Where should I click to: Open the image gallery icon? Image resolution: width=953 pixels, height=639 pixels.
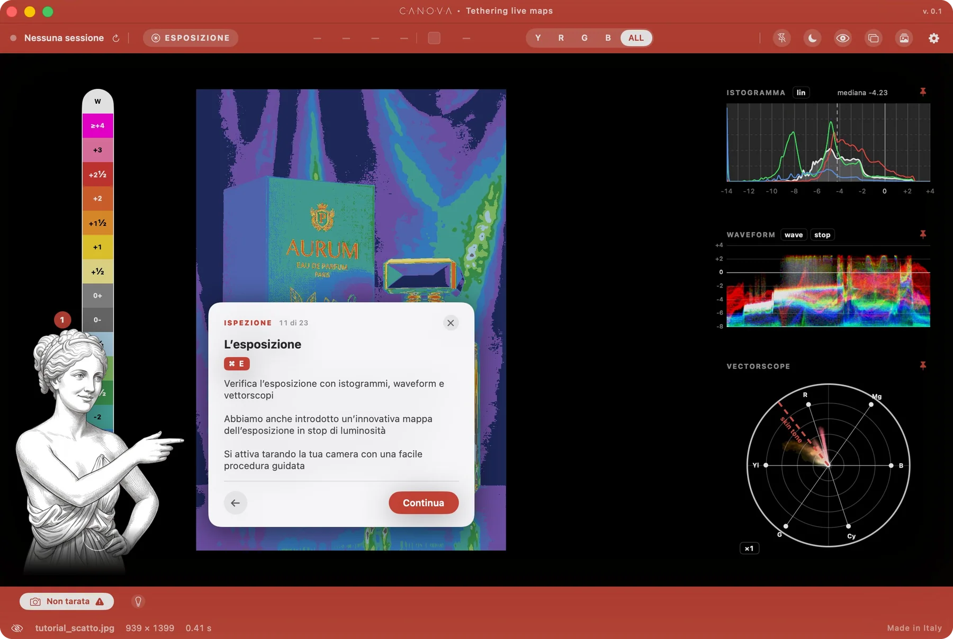pyautogui.click(x=904, y=38)
